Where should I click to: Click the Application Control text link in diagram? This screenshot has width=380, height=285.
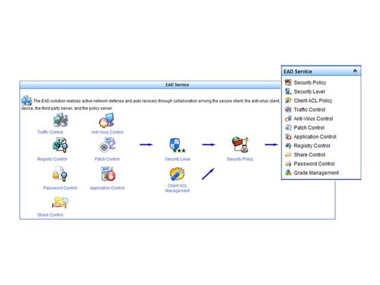(107, 188)
